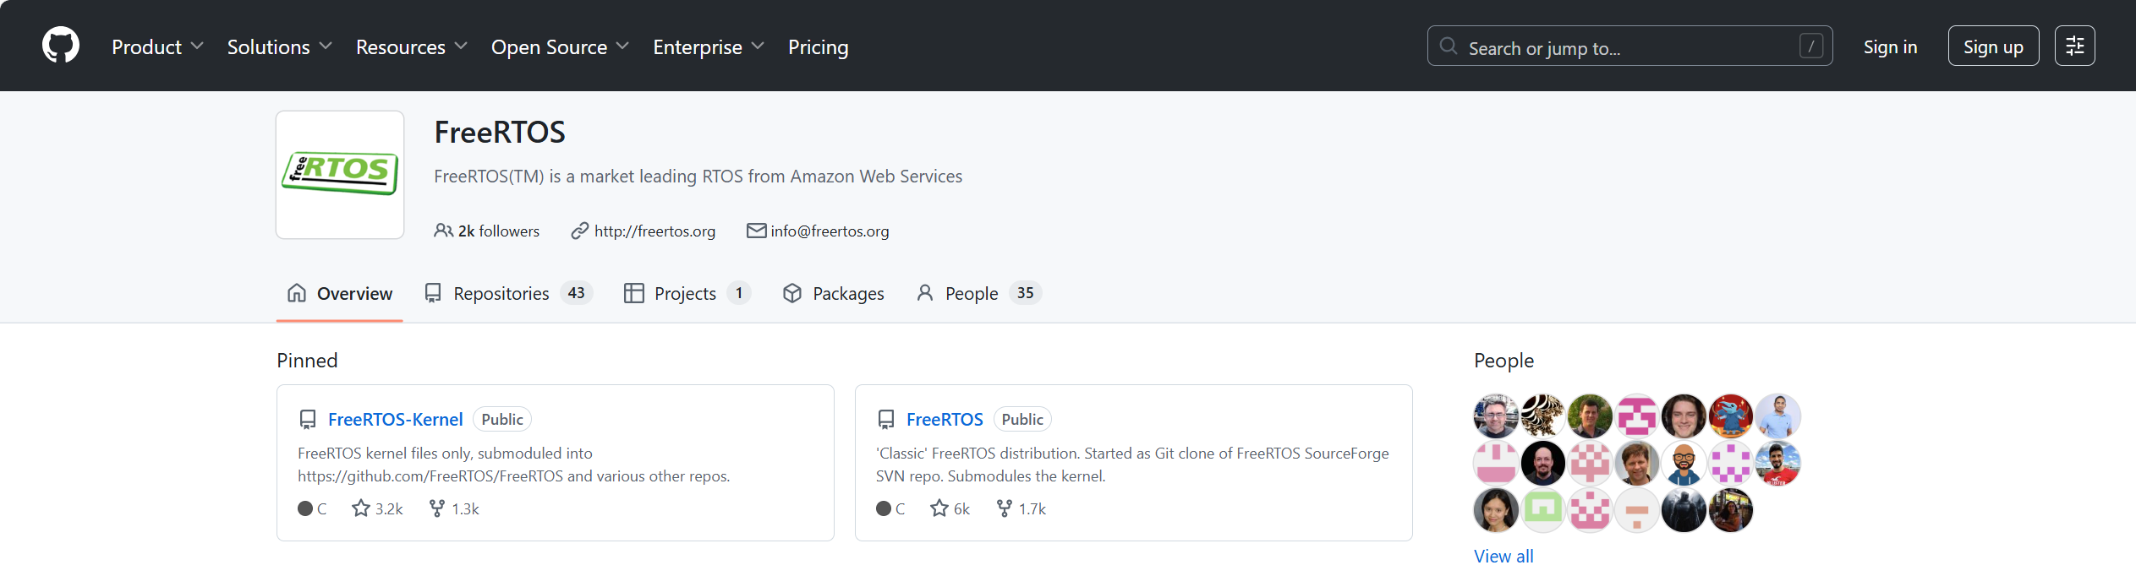Click the slash shortcut key hint
The image size is (2136, 576).
[x=1810, y=46]
